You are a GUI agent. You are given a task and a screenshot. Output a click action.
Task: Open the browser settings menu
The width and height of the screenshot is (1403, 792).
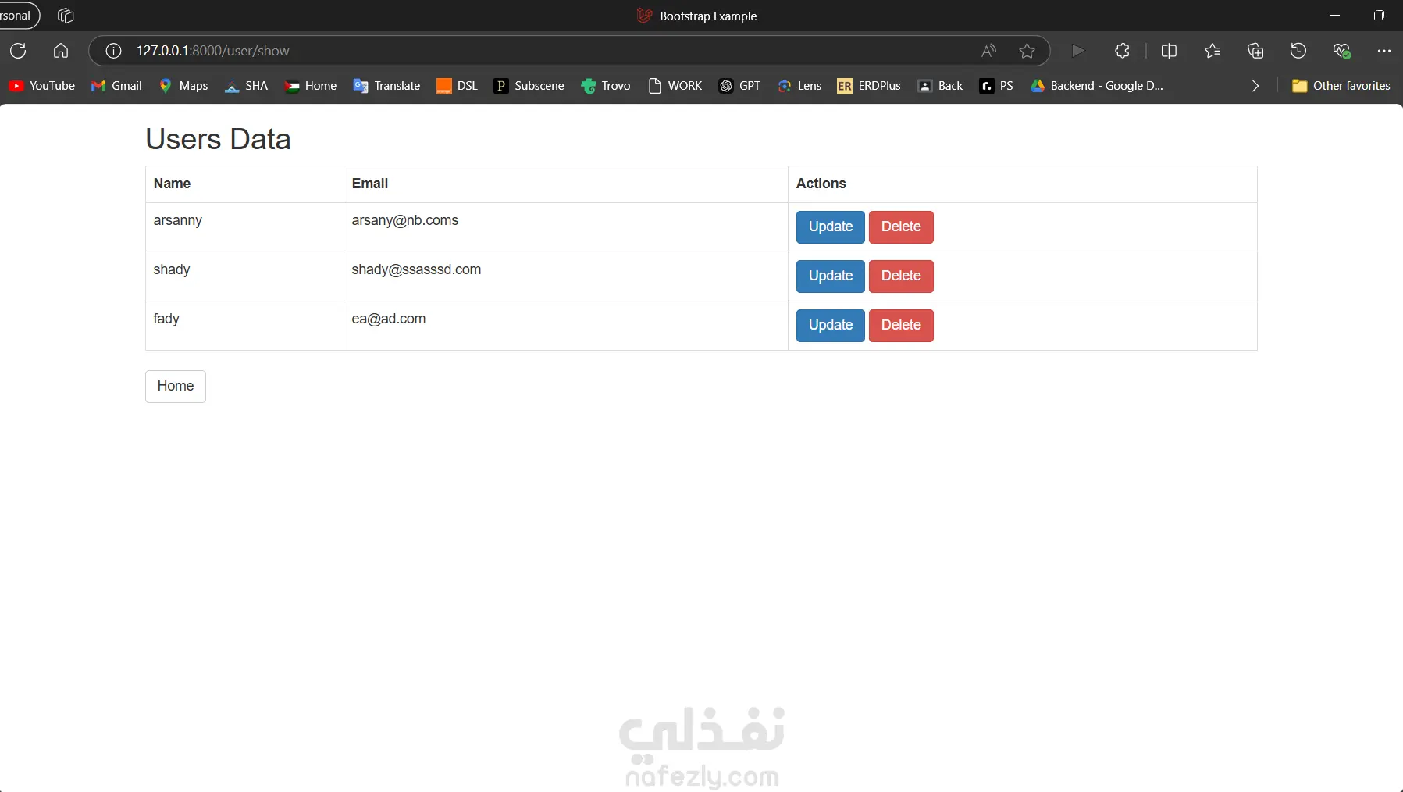[x=1385, y=51]
